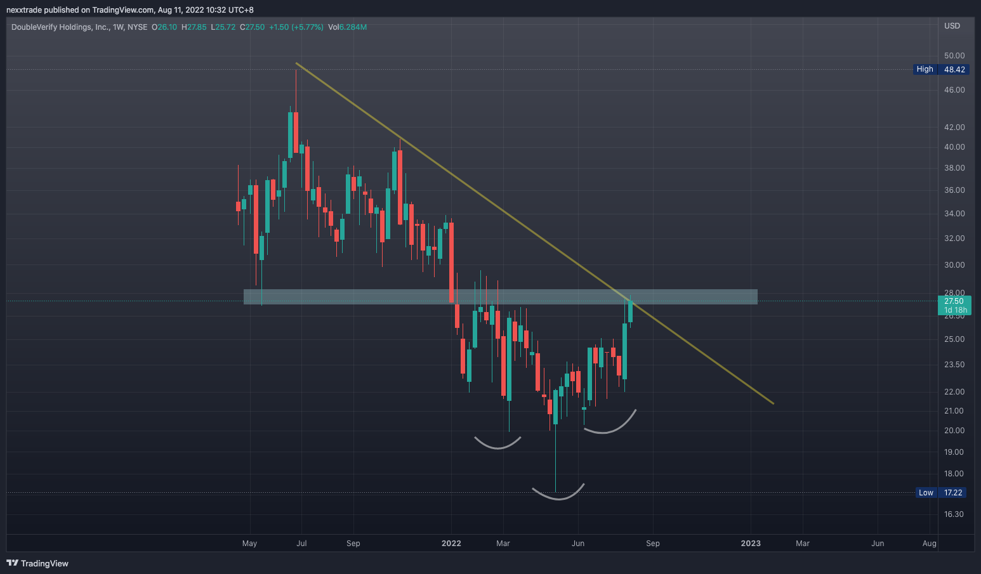This screenshot has height=574, width=981.
Task: Click the 40.00 price axis label
Action: tap(954, 147)
